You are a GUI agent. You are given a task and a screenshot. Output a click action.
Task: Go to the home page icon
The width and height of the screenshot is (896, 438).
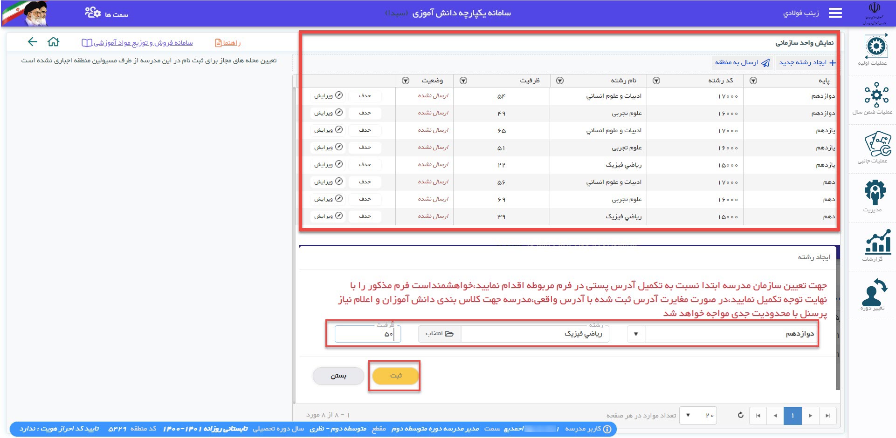pos(54,42)
